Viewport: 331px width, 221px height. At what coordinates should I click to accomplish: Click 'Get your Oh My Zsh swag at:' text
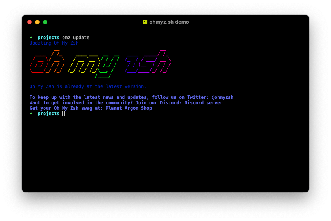(x=66, y=108)
